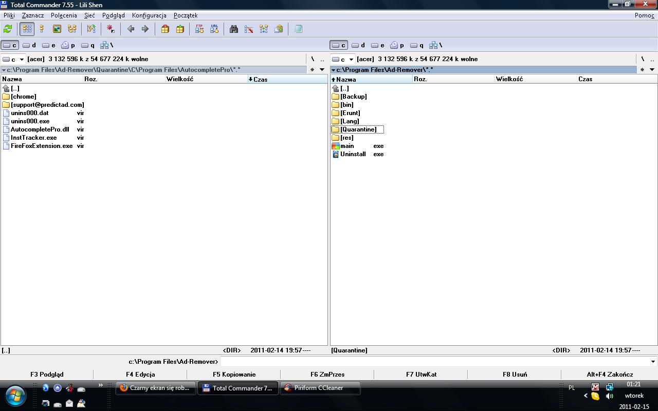658x411 pixels.
Task: Click F8 Usuń button
Action: pyautogui.click(x=515, y=375)
